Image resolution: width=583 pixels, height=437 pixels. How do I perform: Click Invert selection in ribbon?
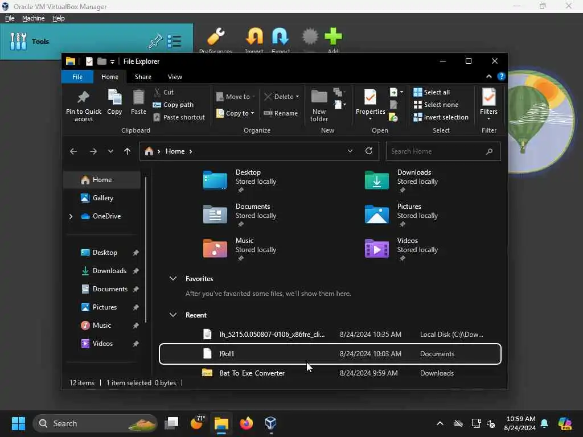[441, 117]
